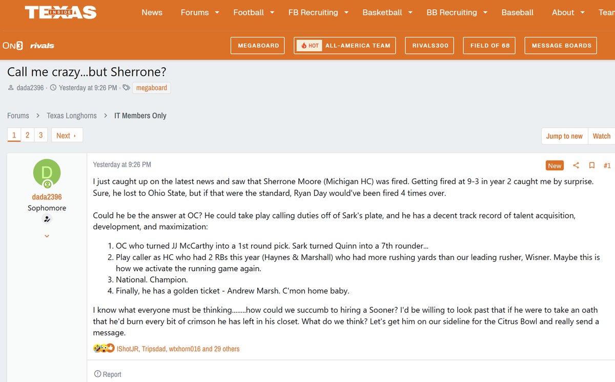The height and width of the screenshot is (382, 615).
Task: Go to page 3 of thread
Action: click(x=41, y=135)
